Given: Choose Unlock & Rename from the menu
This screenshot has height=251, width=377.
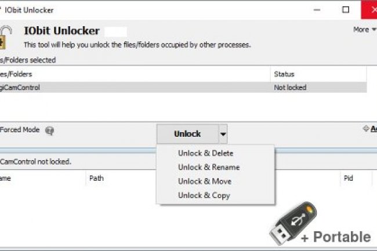Looking at the screenshot, I should 208,167.
